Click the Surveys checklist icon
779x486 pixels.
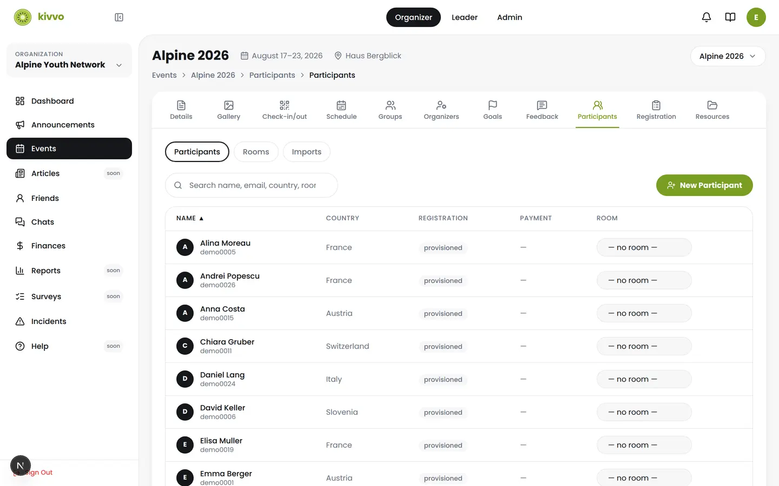coord(20,296)
